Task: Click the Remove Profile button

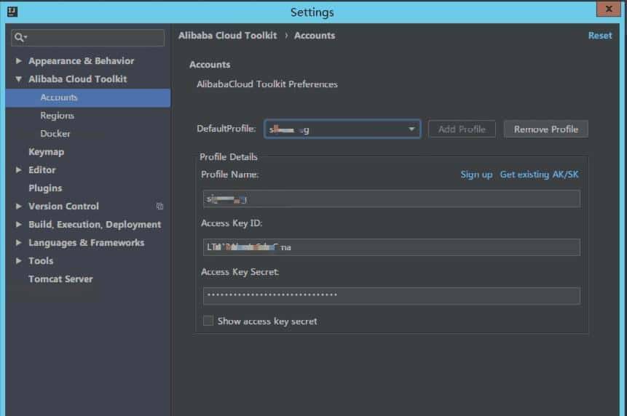Action: tap(546, 129)
